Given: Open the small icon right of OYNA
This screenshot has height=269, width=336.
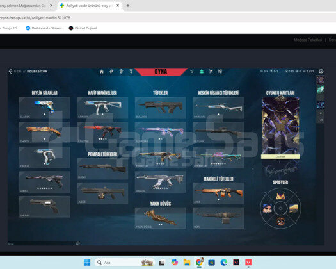Looking at the screenshot, I should coord(192,72).
